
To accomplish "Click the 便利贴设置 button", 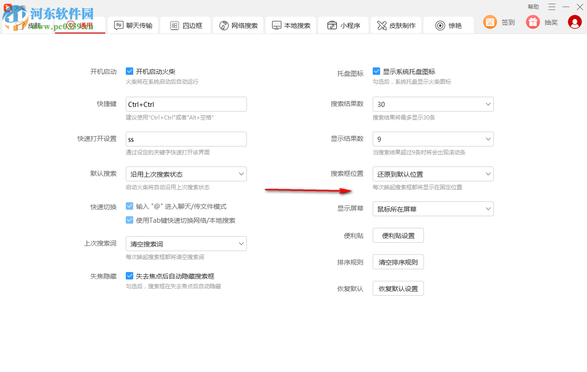I will 398,235.
